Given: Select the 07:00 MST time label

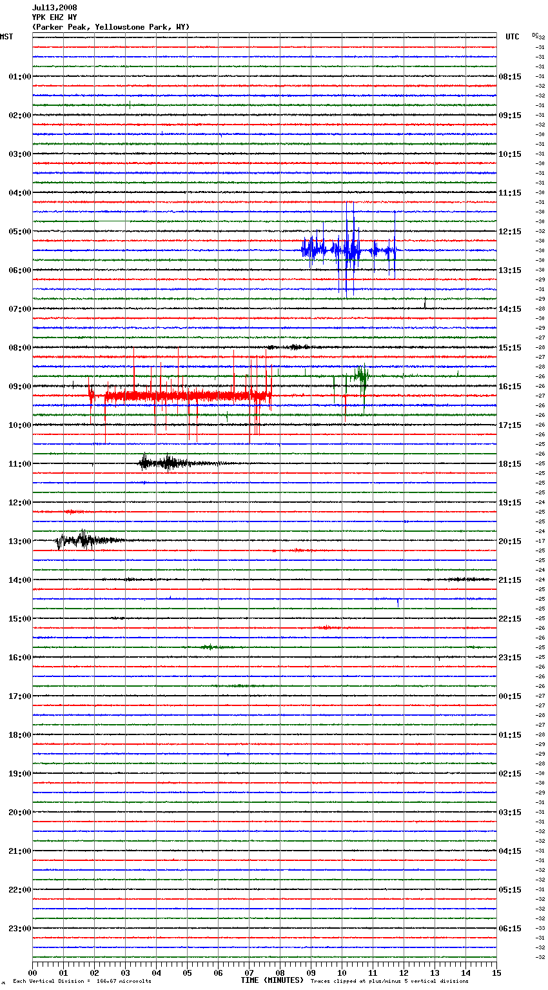Looking at the screenshot, I should click(19, 309).
